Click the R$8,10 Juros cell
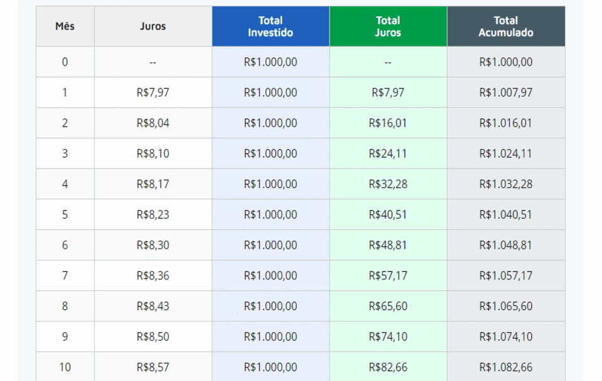 153,154
